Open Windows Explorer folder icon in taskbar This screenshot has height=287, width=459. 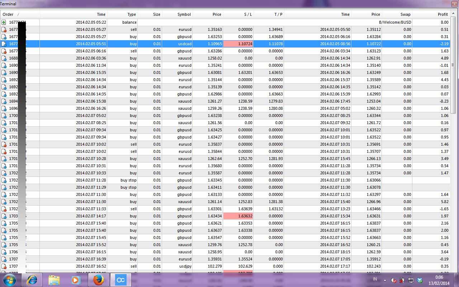pos(54,280)
